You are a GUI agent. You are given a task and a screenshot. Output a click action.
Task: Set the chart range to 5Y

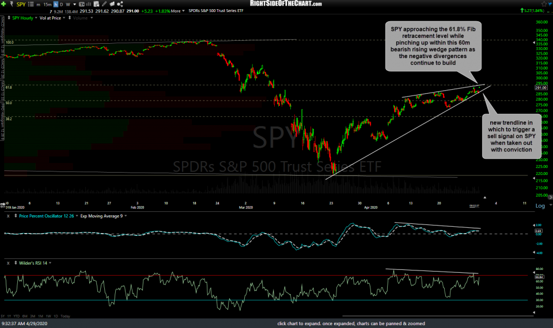tap(3, 316)
